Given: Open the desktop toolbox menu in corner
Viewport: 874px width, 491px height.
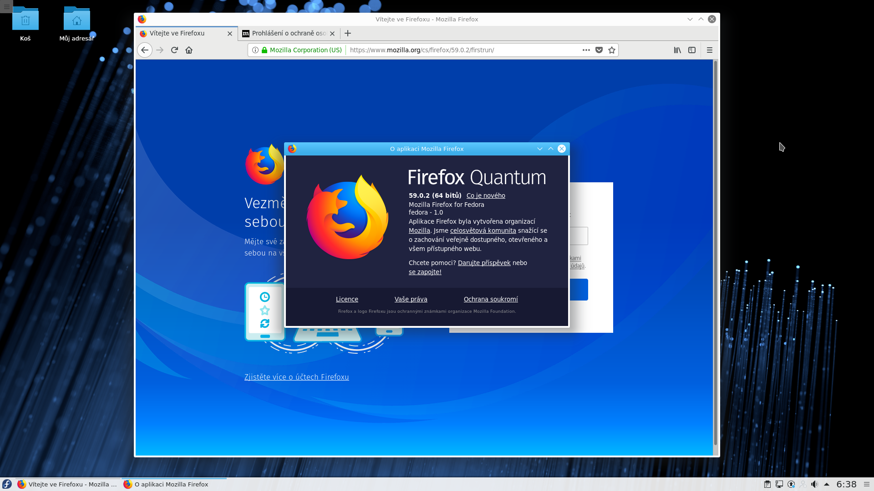Looking at the screenshot, I should [x=6, y=6].
